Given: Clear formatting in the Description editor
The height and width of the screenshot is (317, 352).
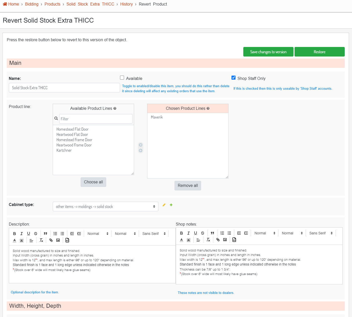Looking at the screenshot, I should [x=41, y=240].
